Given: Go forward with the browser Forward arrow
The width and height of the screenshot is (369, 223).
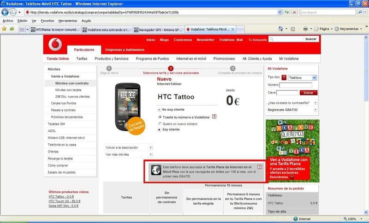Looking at the screenshot, I should 13,12.
